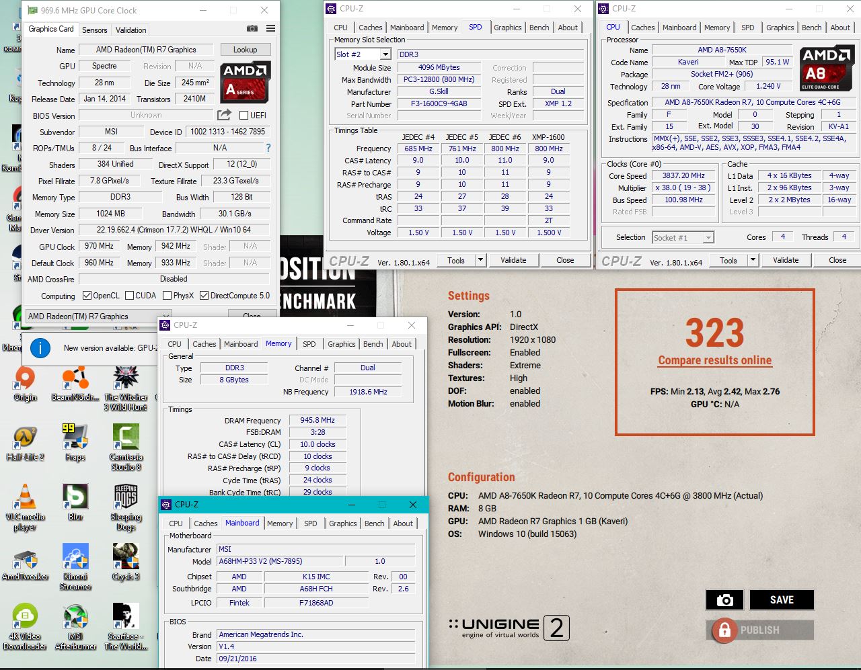Screen dimensions: 861x670
Task: Click Validate in the CPU-Z SPD window
Action: point(513,260)
